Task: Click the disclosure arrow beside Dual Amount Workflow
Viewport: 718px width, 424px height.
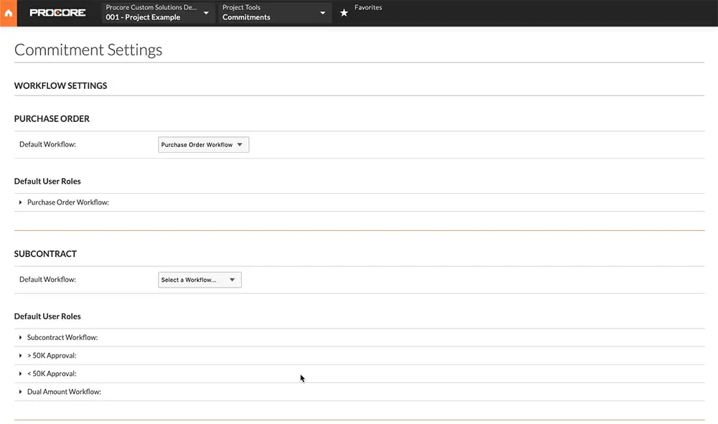Action: click(20, 391)
